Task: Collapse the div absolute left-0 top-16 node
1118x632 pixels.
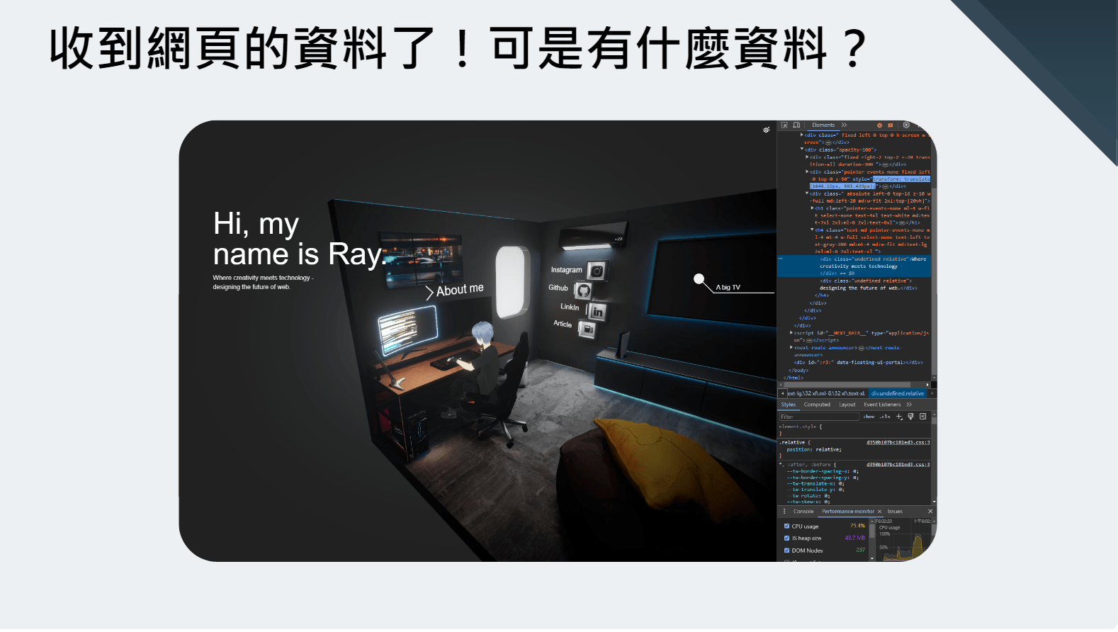Action: tap(807, 193)
